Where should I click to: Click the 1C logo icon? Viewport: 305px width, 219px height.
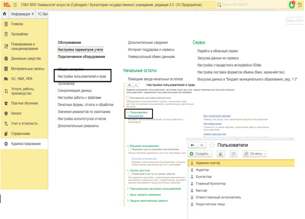click(7, 5)
